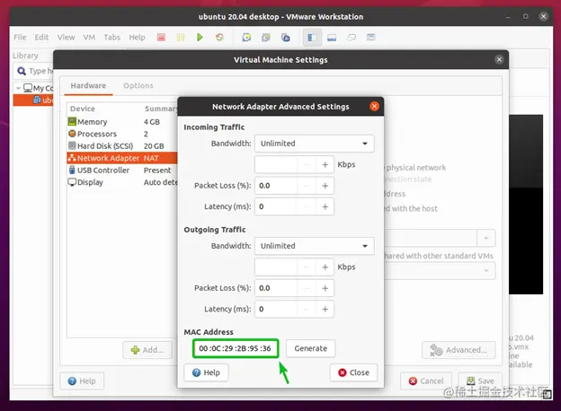Open the VM menu

click(89, 37)
